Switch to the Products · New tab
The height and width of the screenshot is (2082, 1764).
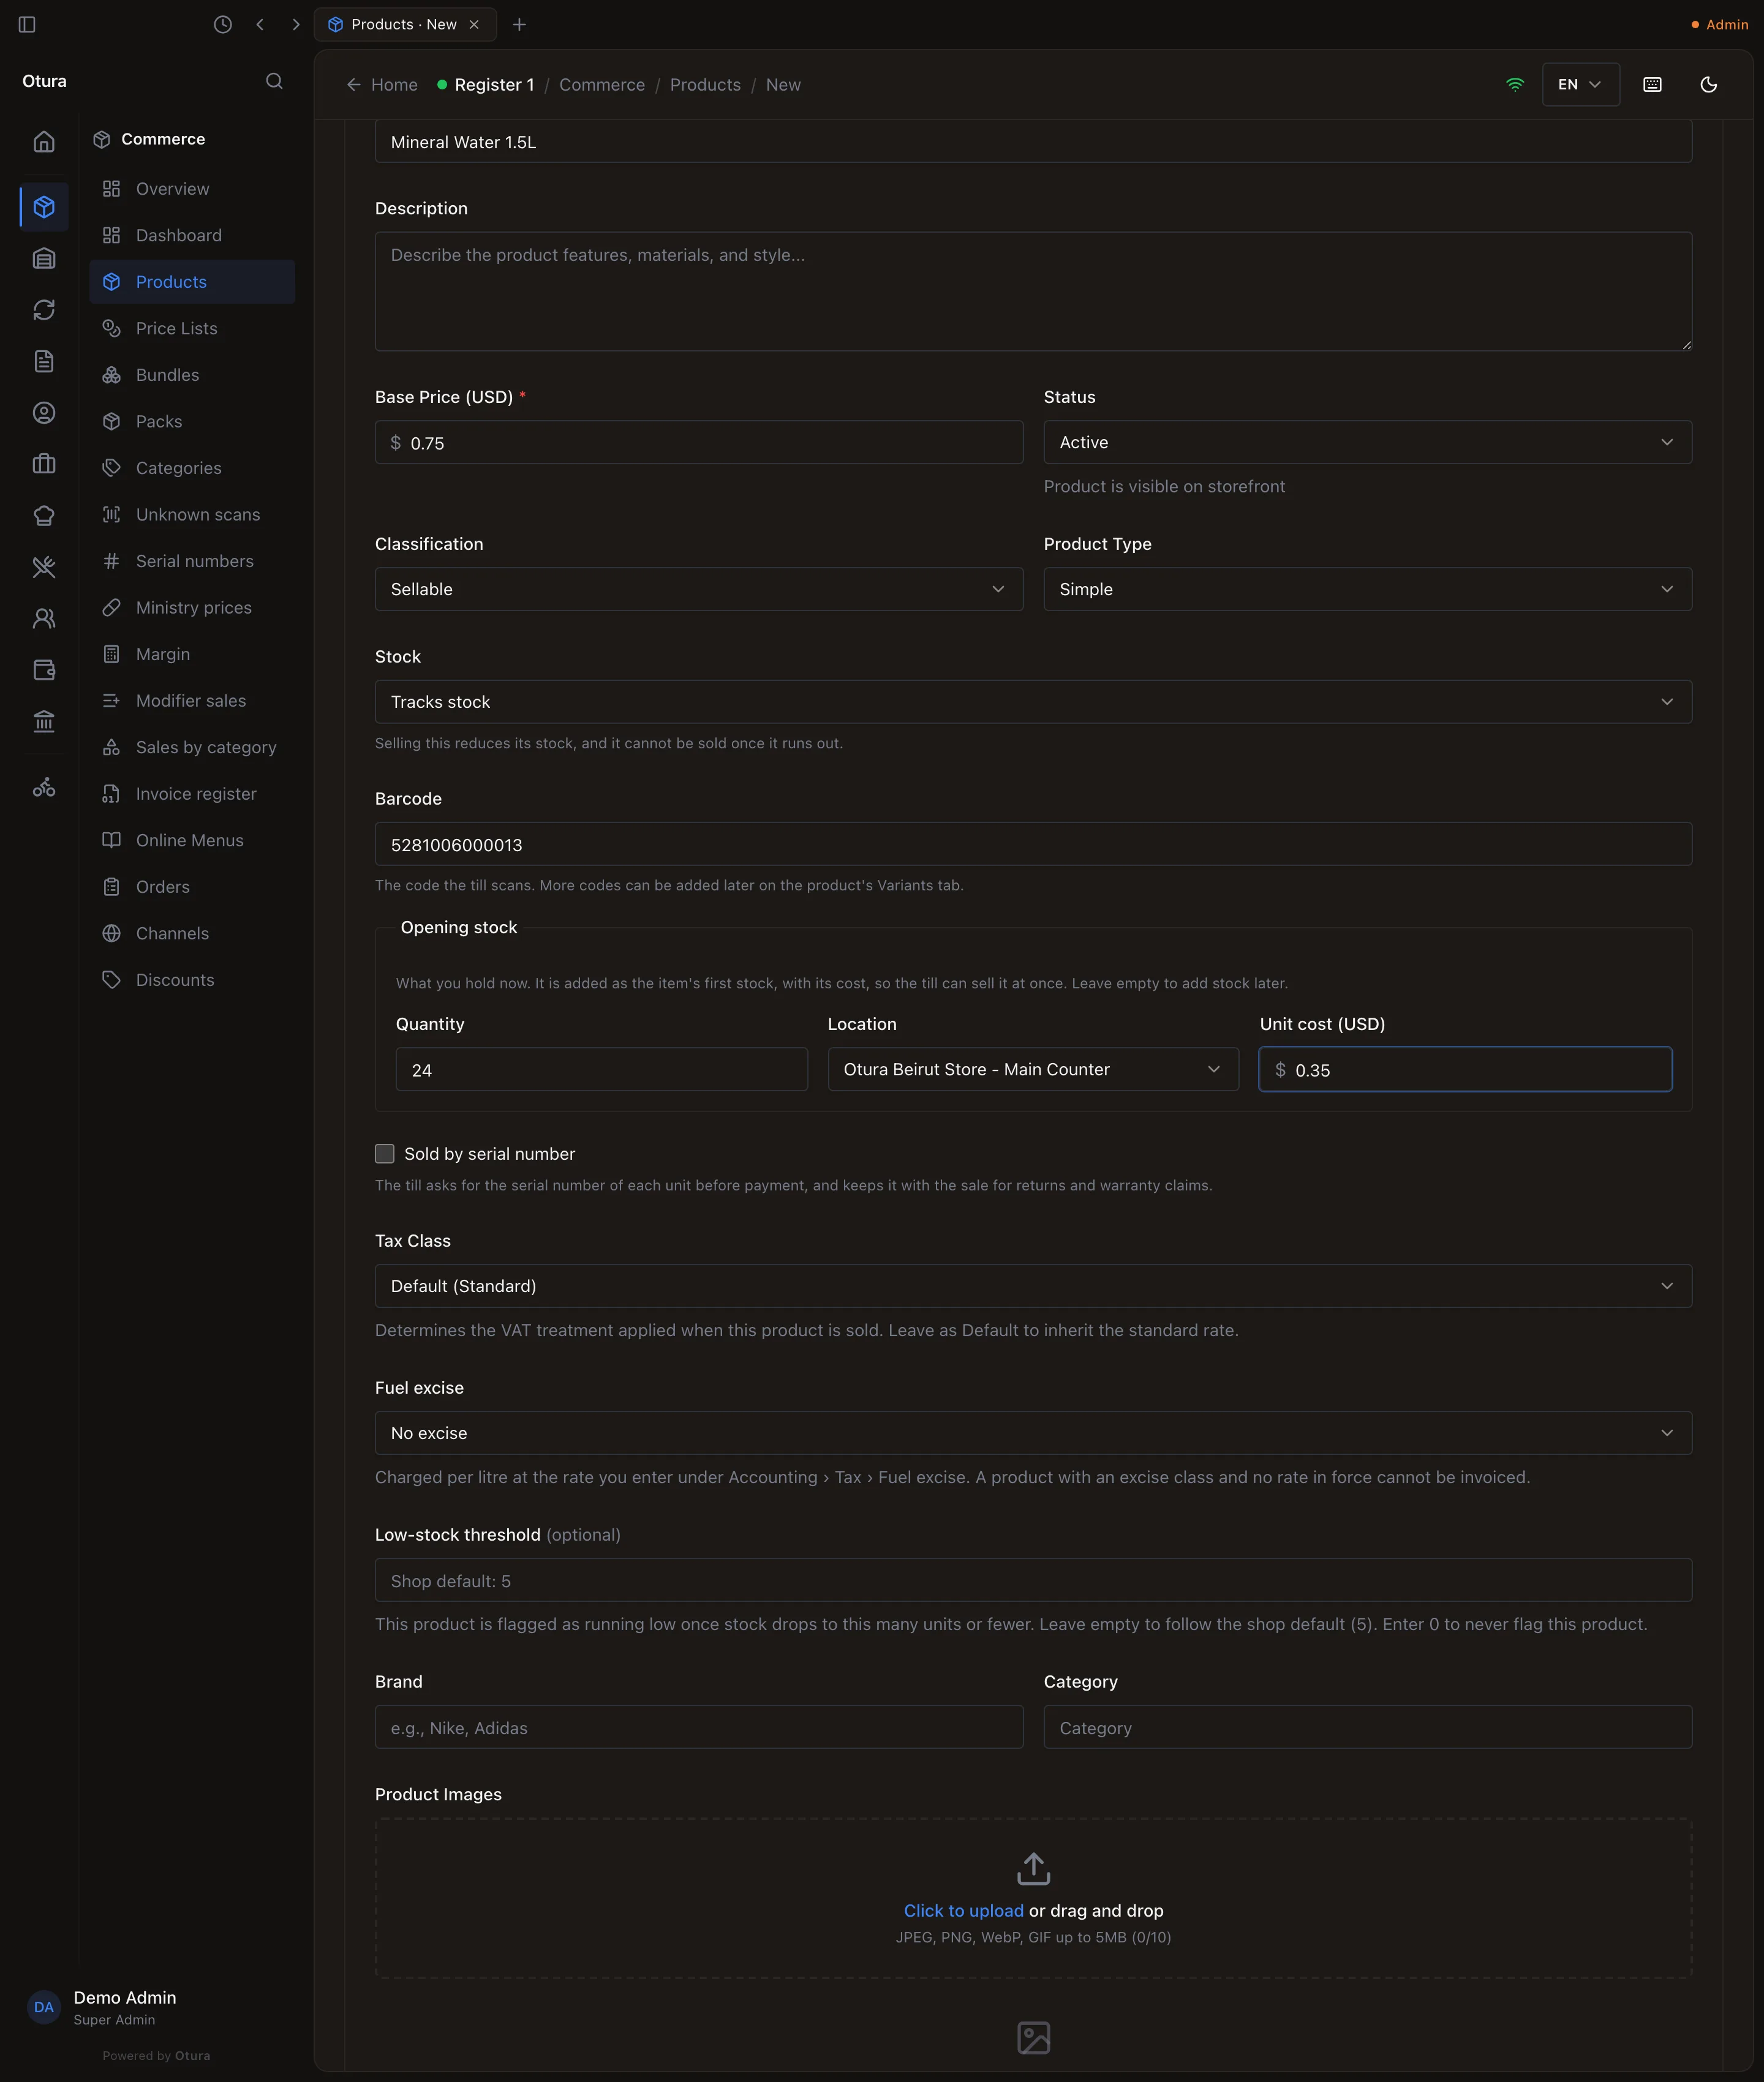pos(405,24)
